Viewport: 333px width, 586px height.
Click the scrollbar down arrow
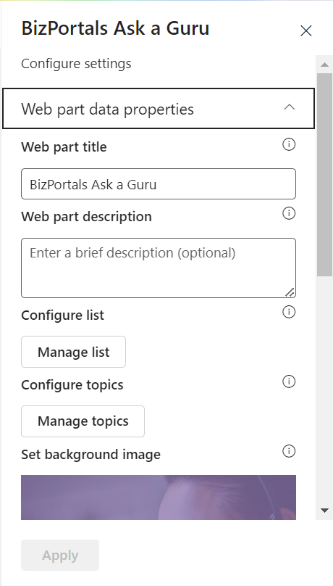point(324,510)
